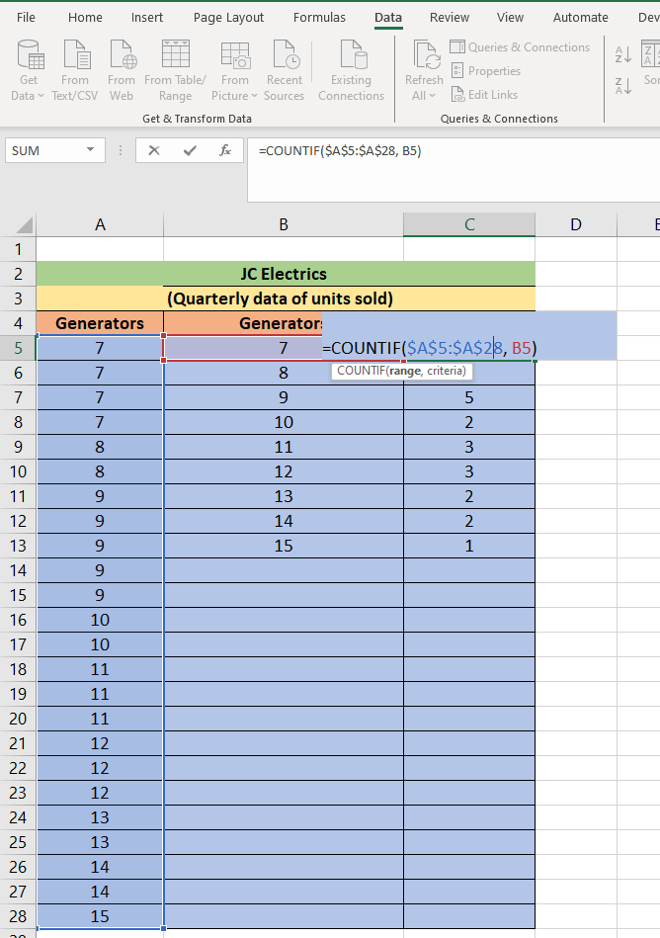This screenshot has width=660, height=938.
Task: Click the formula bar input field
Action: 454,169
